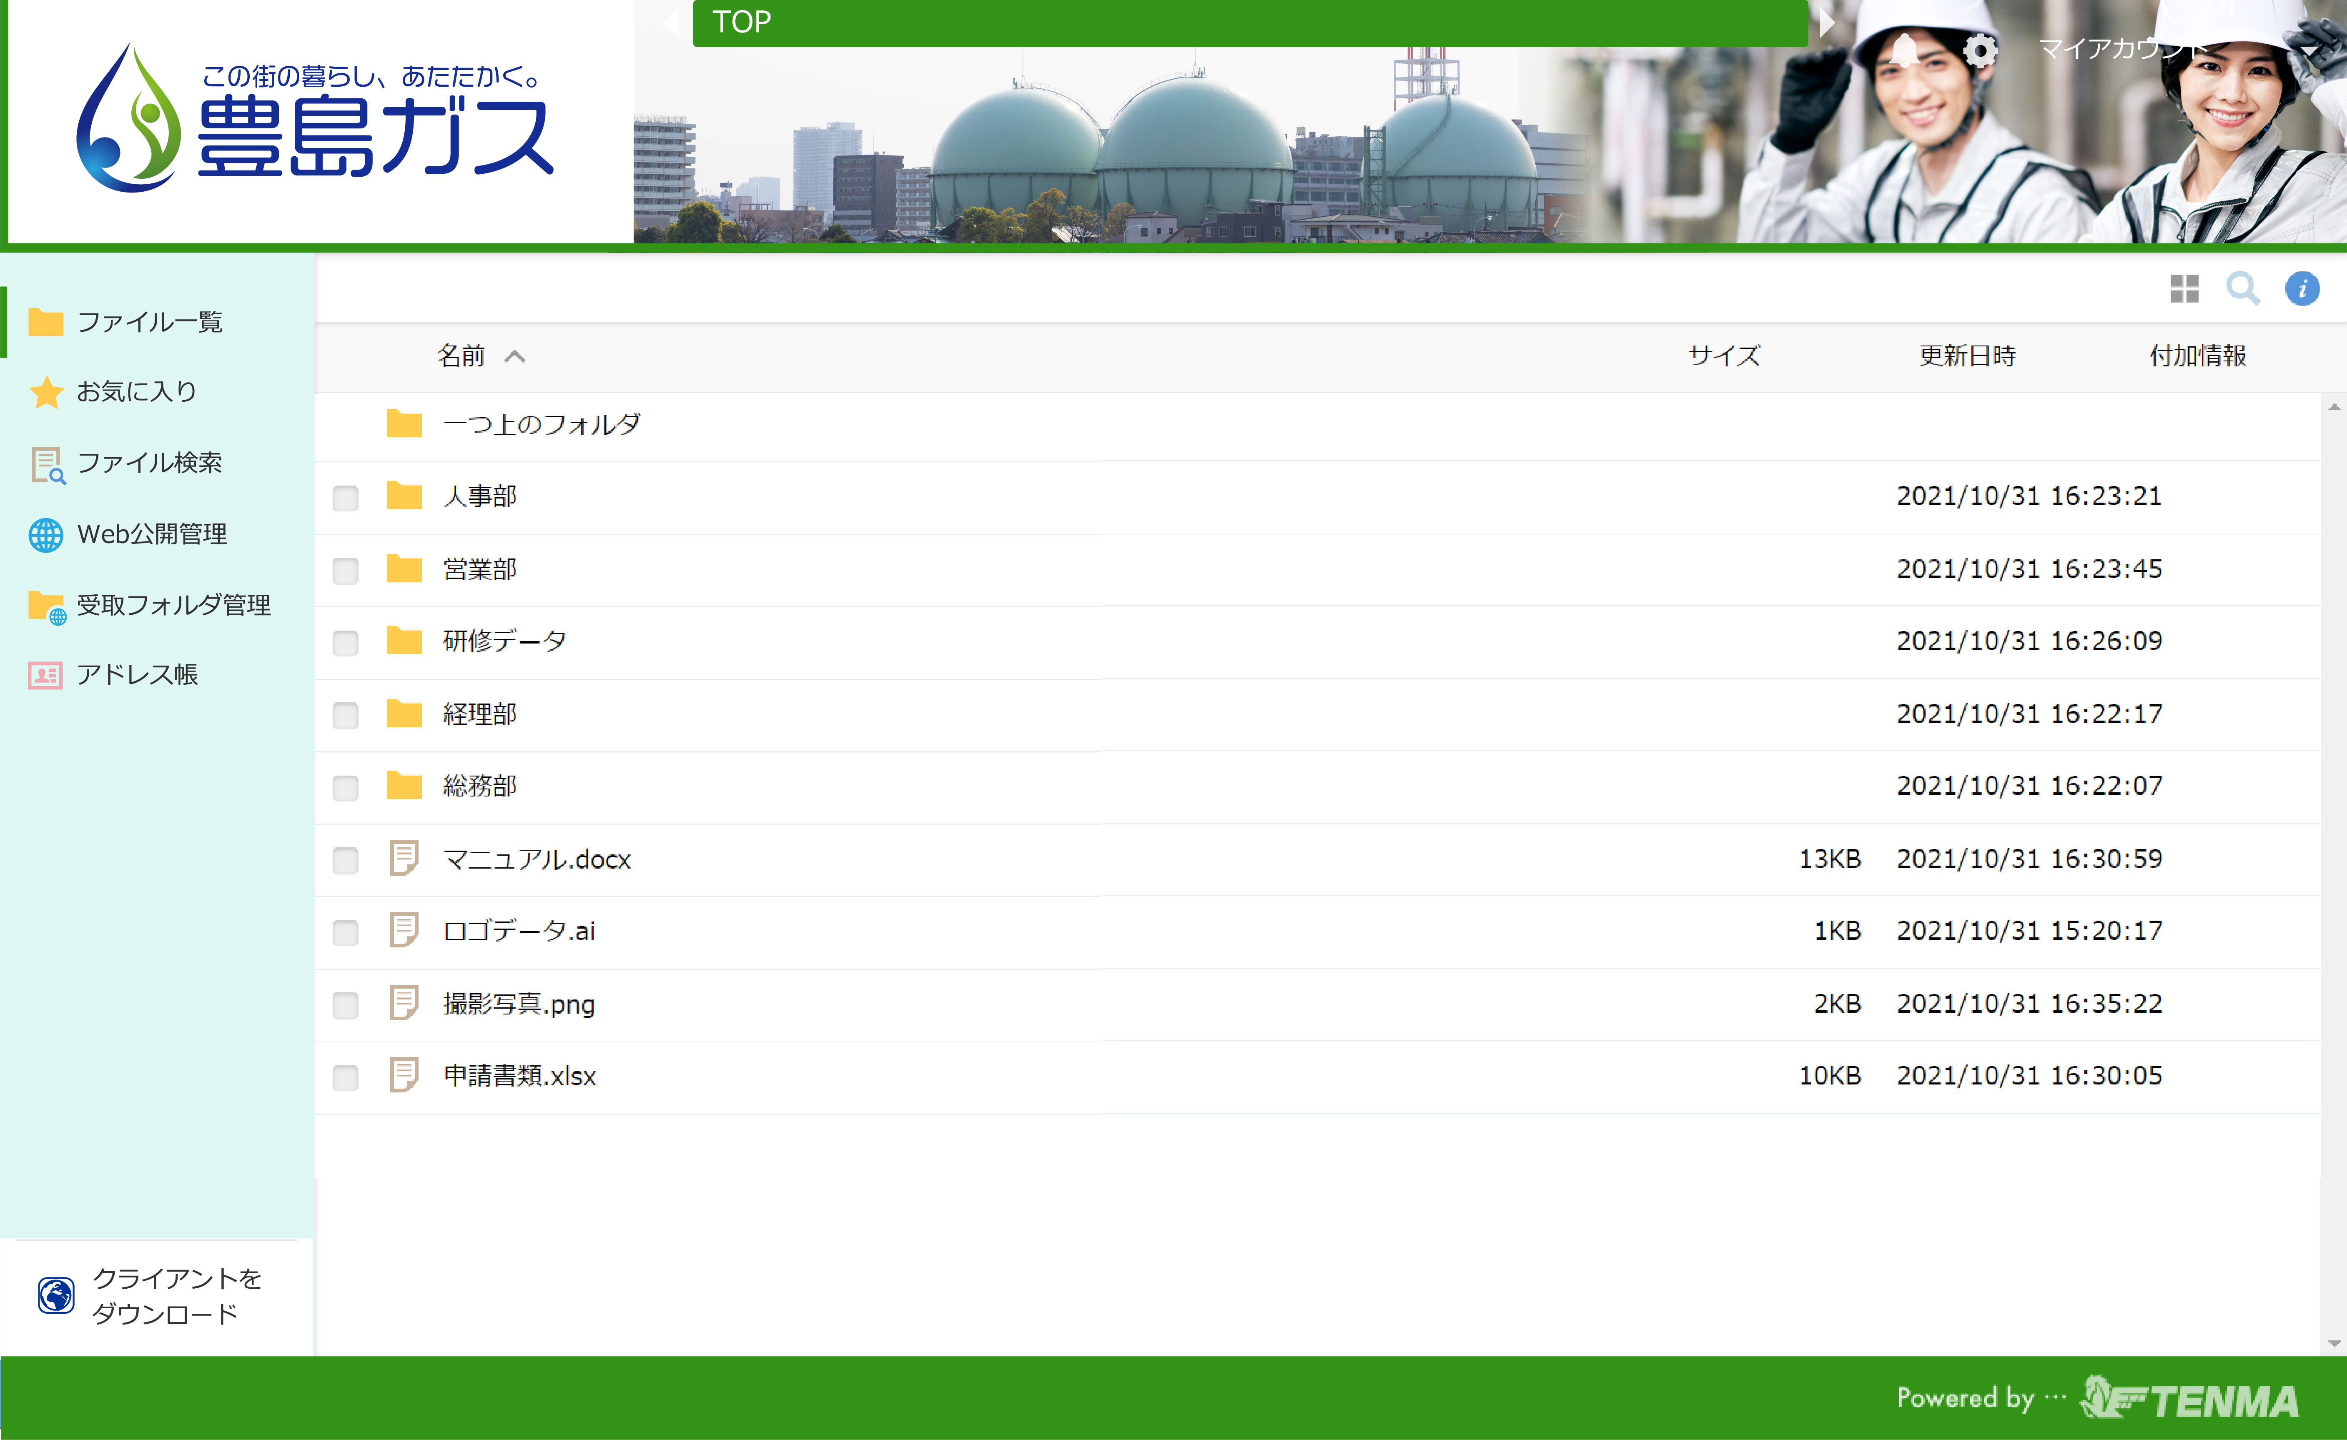Check the 総務部 row checkbox

point(346,788)
